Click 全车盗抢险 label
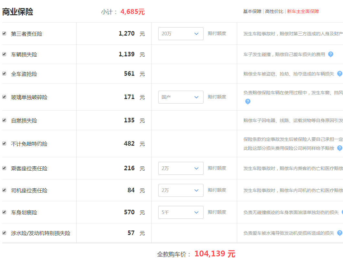343x258 pixels. click(x=24, y=74)
